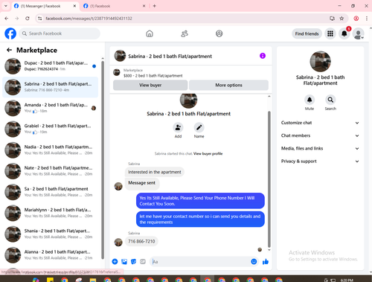The image size is (372, 282).
Task: Open the Groups icon in top navigation
Action: pyautogui.click(x=219, y=33)
